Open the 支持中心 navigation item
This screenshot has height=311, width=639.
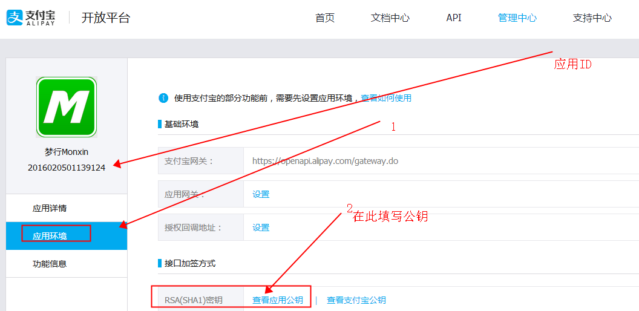tap(592, 18)
